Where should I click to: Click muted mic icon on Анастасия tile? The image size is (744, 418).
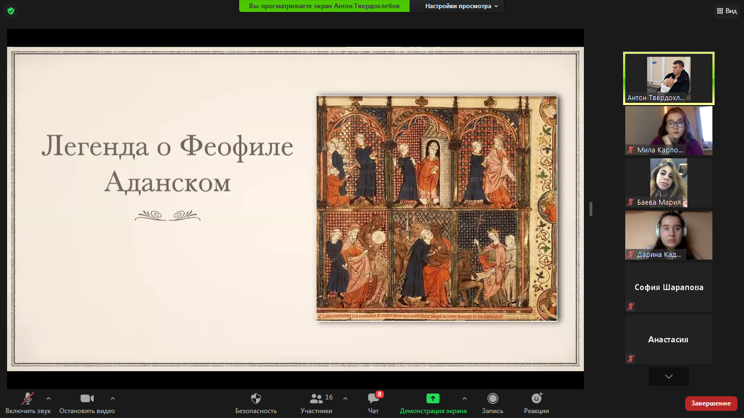[631, 359]
